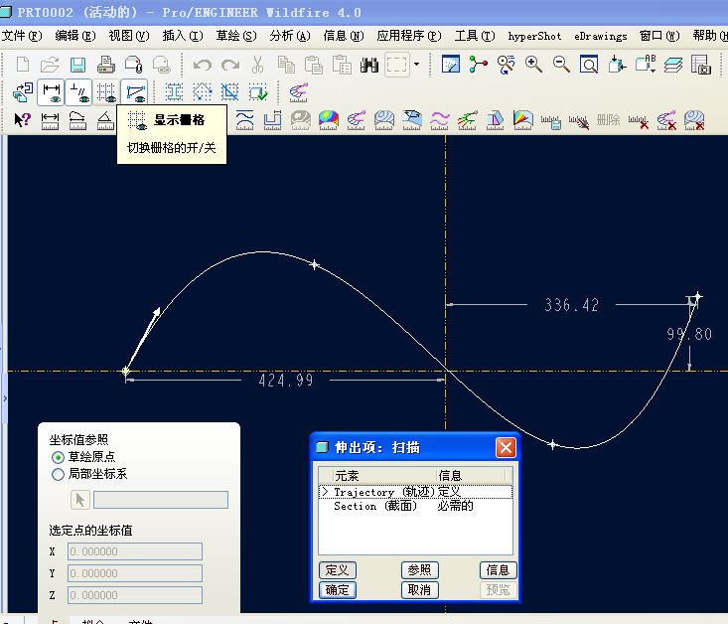Open the shaded curvature rainbow icon
Viewport: 728px width, 624px height.
click(329, 120)
